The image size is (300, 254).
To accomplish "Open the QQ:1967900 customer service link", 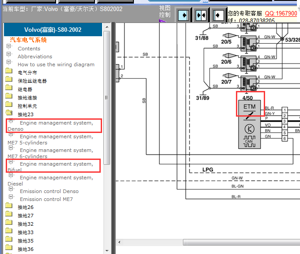I will pos(281,13).
